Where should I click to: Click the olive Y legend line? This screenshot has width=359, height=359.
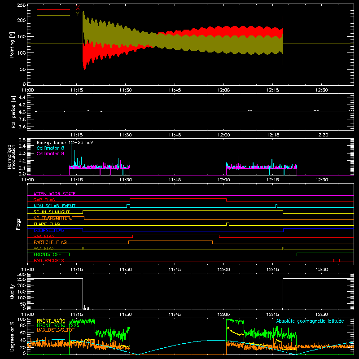click(53, 16)
